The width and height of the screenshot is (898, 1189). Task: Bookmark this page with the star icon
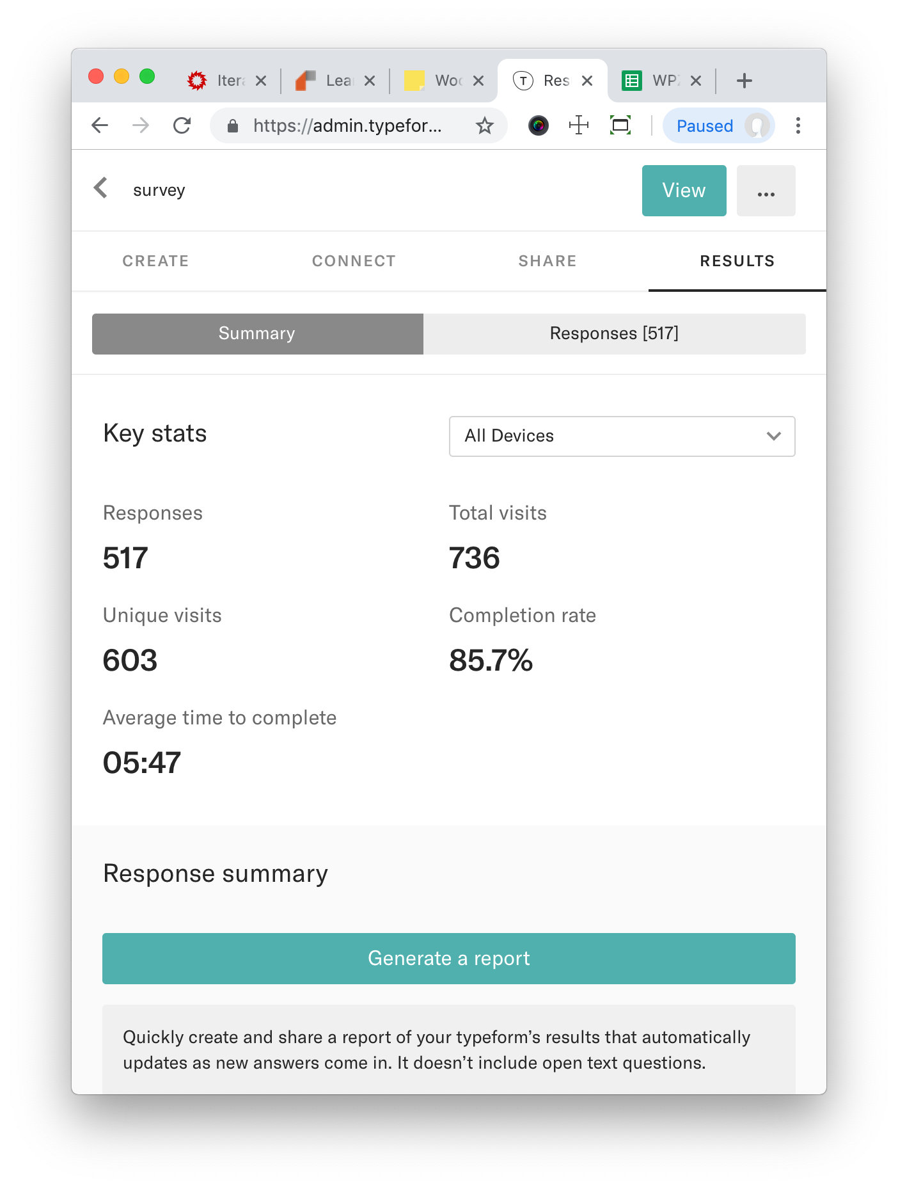[x=485, y=125]
